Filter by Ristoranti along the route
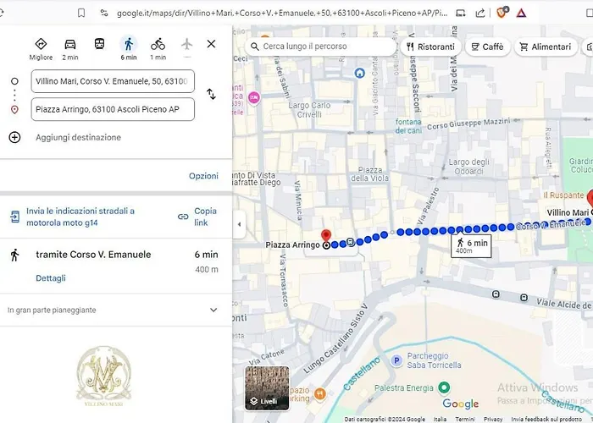Viewport: 593px width, 423px height. click(x=430, y=47)
